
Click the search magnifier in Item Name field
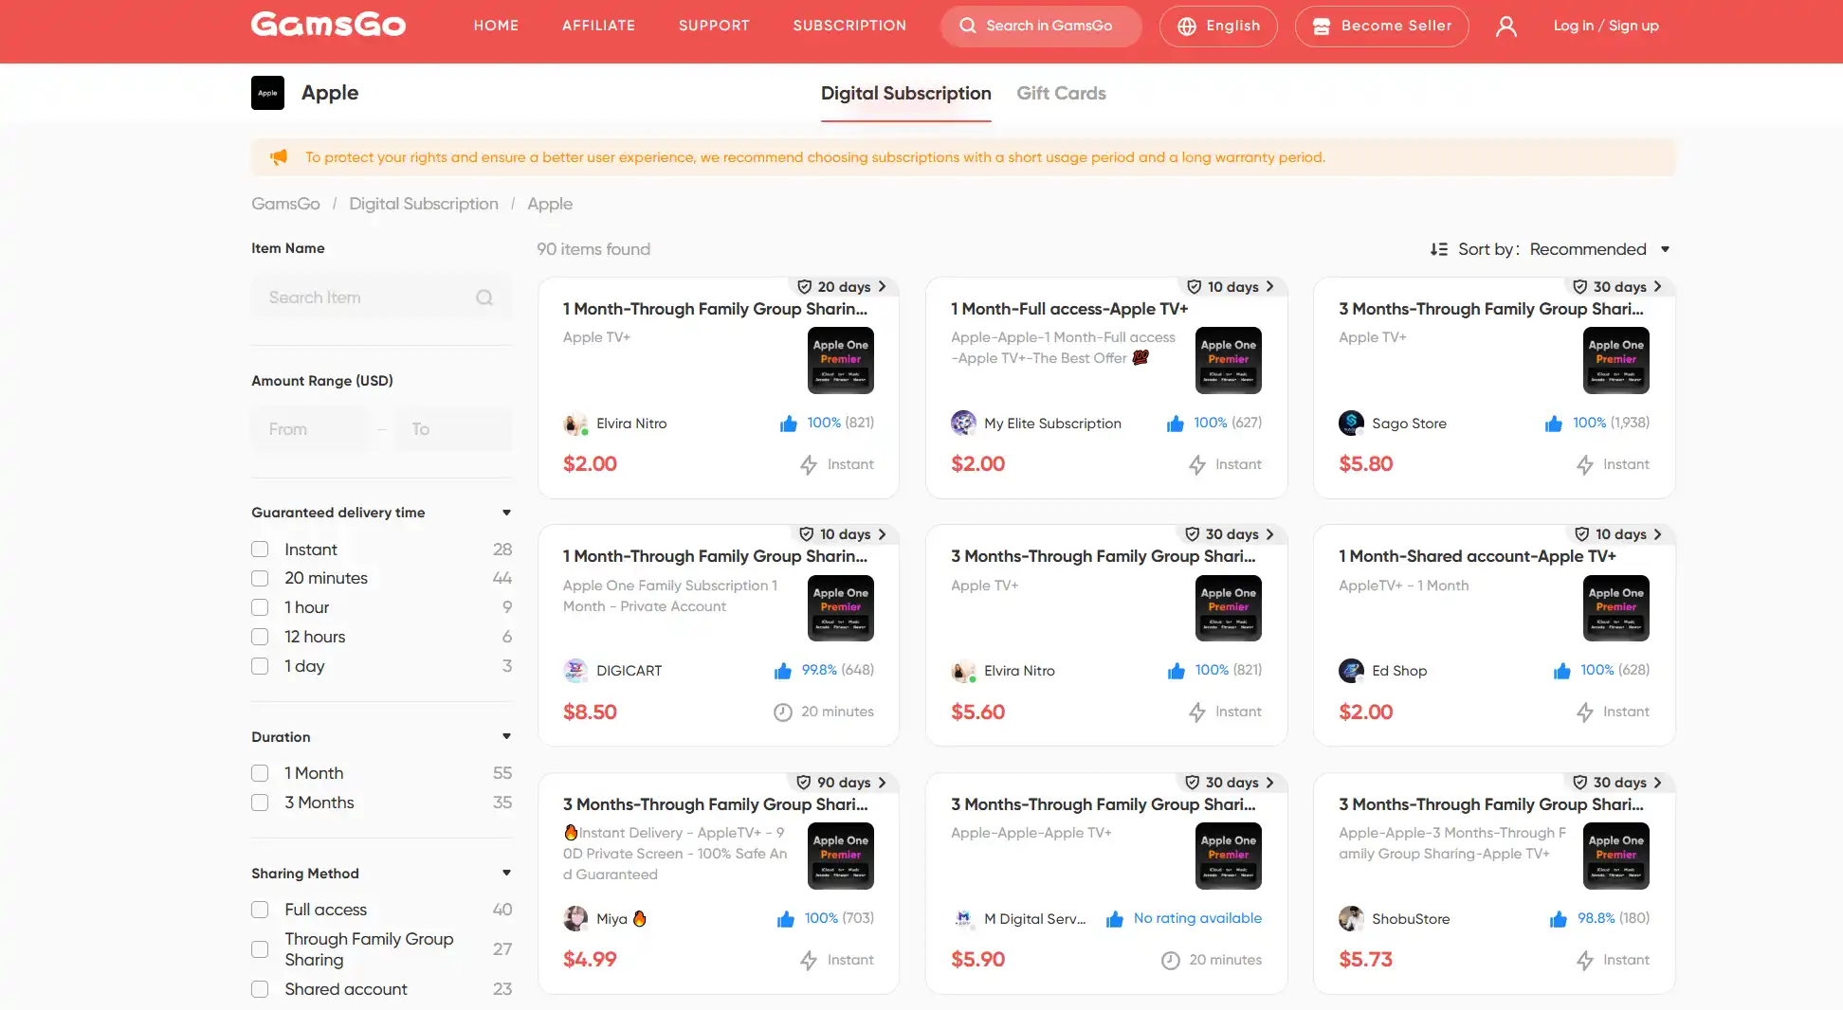[x=484, y=298]
